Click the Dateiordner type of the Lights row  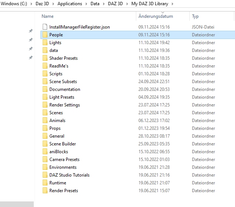tap(203, 43)
